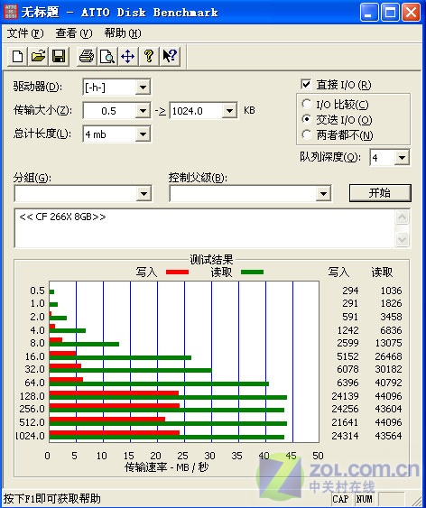
Task: Expand the 控制父级 dropdown
Action: pos(323,194)
